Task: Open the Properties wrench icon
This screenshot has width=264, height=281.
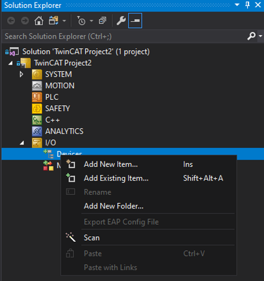Action: click(x=121, y=21)
